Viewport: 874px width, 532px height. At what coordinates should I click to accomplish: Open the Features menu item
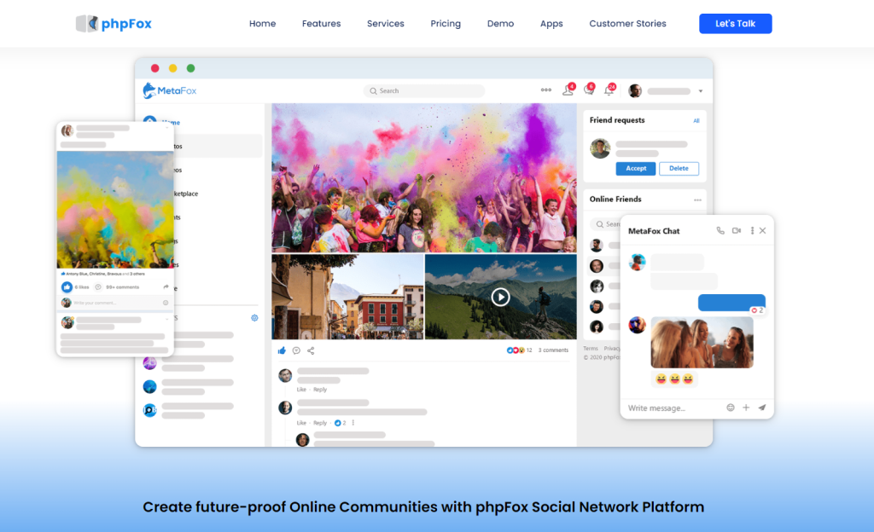coord(321,24)
